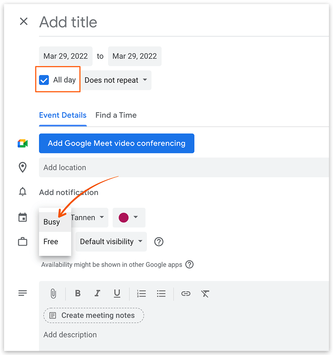
Task: Click the Create meeting notes button
Action: 93,315
